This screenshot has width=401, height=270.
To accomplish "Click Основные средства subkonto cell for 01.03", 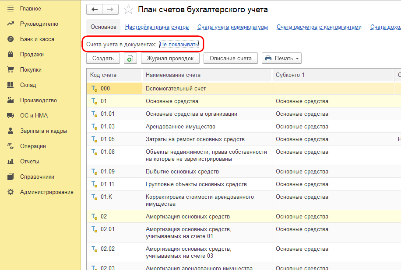I will pos(333,127).
